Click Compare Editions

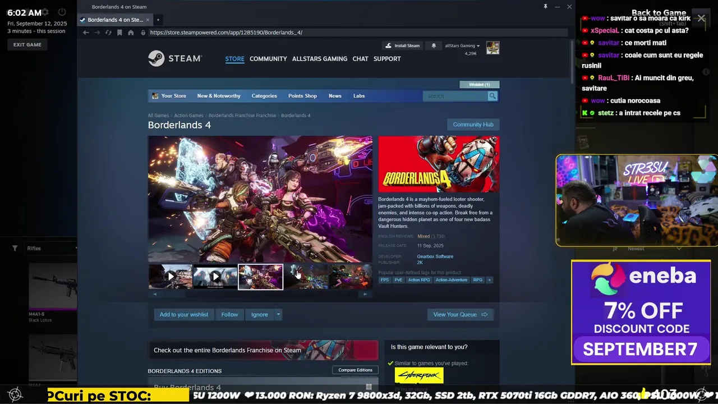pyautogui.click(x=356, y=370)
